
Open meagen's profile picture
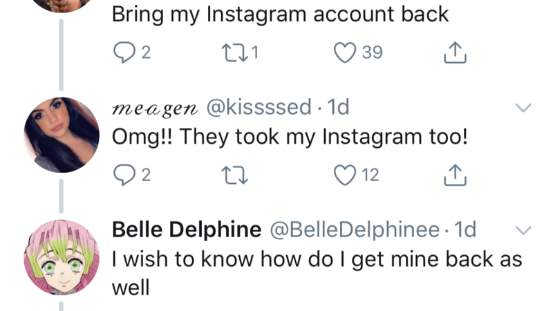coord(62,135)
